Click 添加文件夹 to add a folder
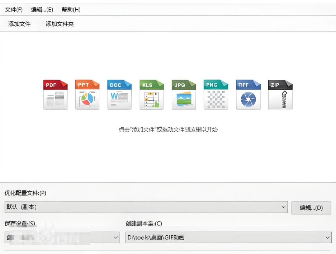This screenshot has width=336, height=254. 60,24
